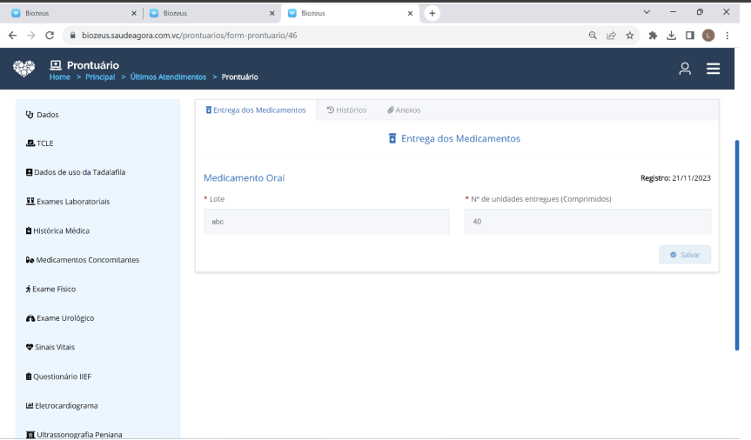Switch to the Histórico tab
This screenshot has width=751, height=440.
pyautogui.click(x=346, y=110)
